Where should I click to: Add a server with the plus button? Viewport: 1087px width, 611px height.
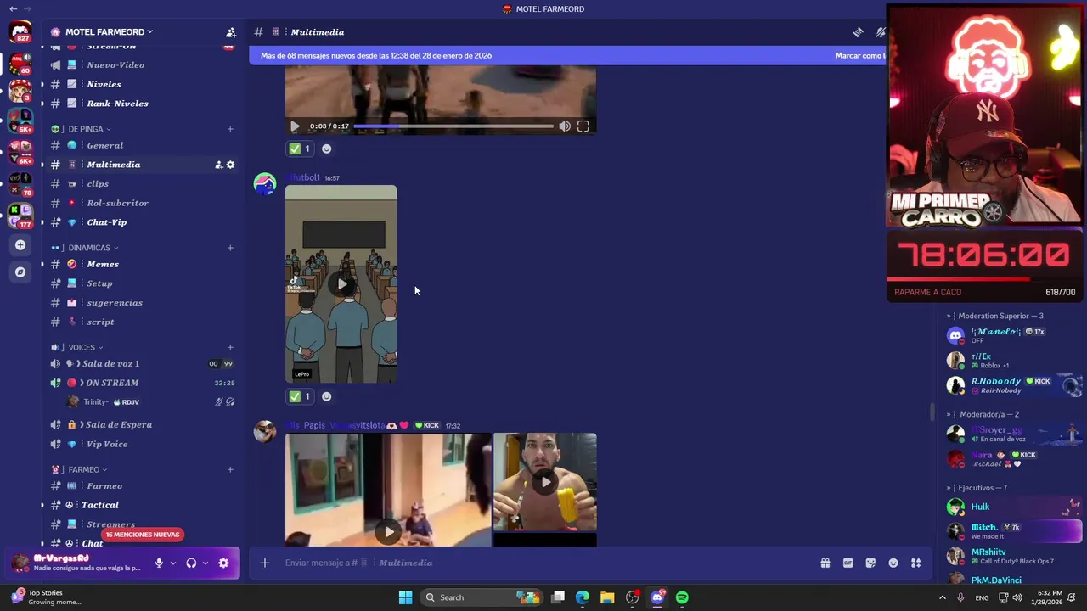(20, 245)
